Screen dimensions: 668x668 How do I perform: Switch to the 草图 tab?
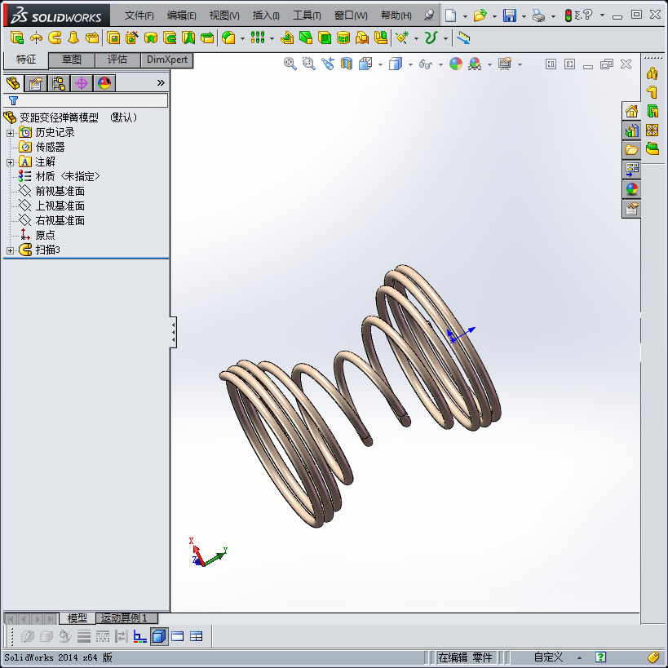[72, 60]
